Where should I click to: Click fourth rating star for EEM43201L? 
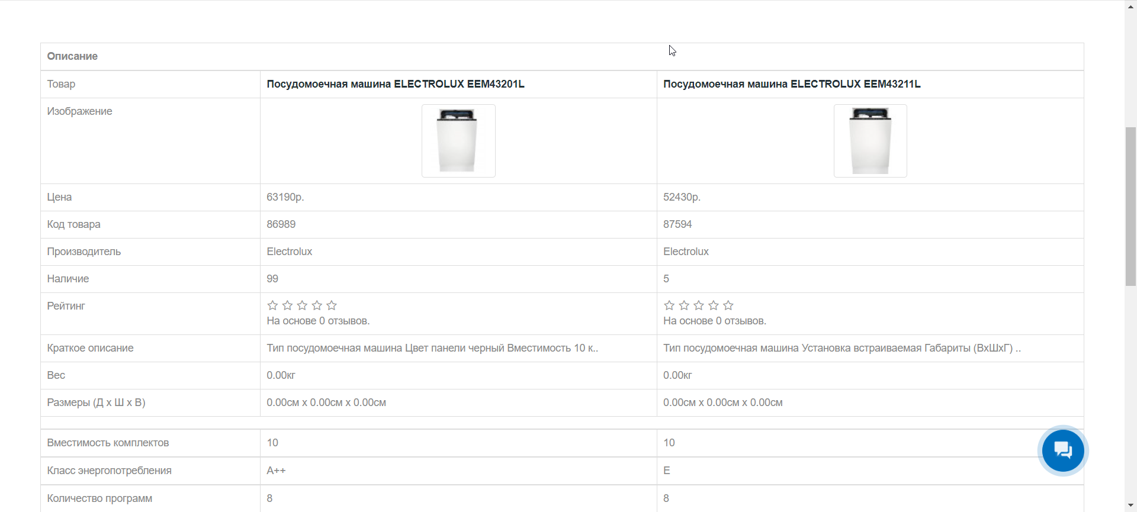point(317,305)
